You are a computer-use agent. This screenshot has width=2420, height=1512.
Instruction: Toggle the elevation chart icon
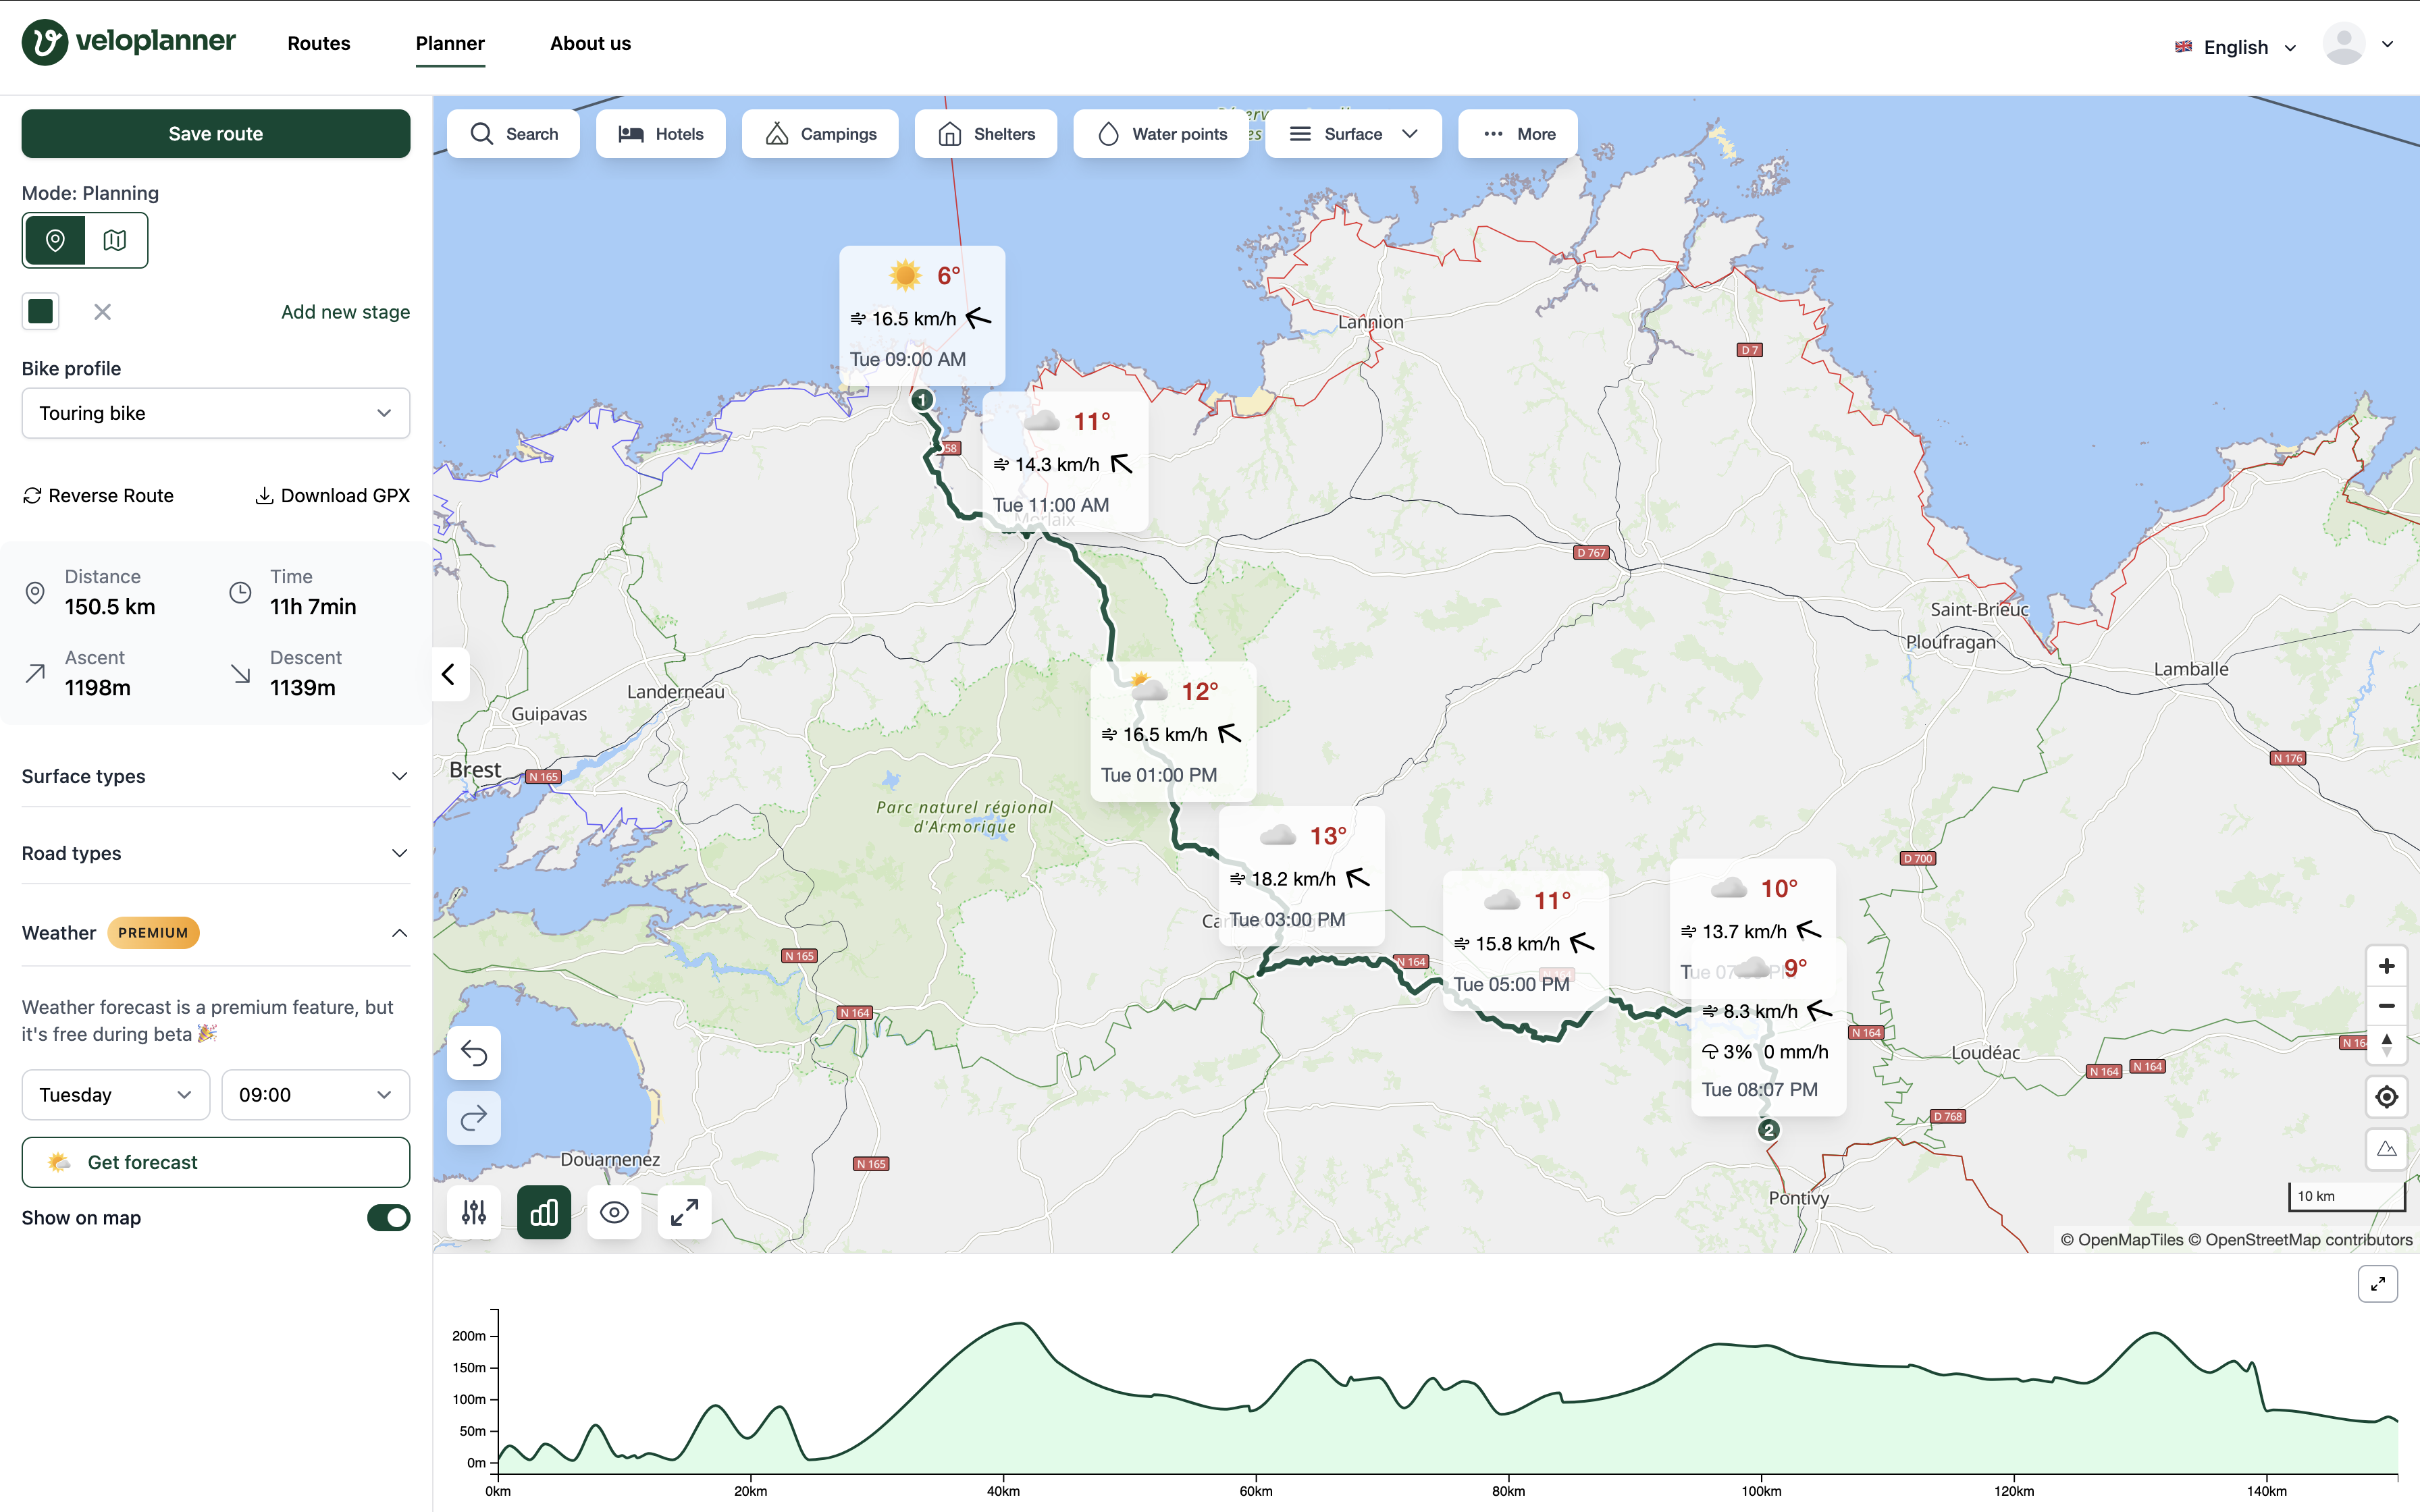(544, 1212)
